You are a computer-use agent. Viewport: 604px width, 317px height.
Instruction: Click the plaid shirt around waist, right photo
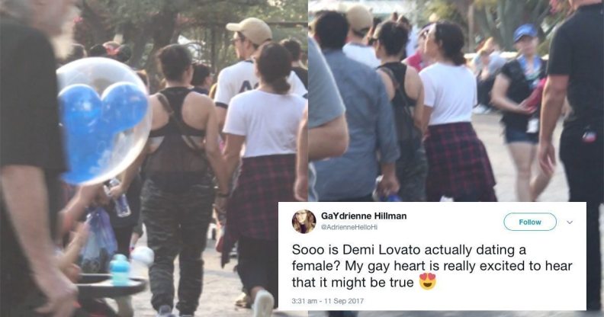(x=459, y=162)
